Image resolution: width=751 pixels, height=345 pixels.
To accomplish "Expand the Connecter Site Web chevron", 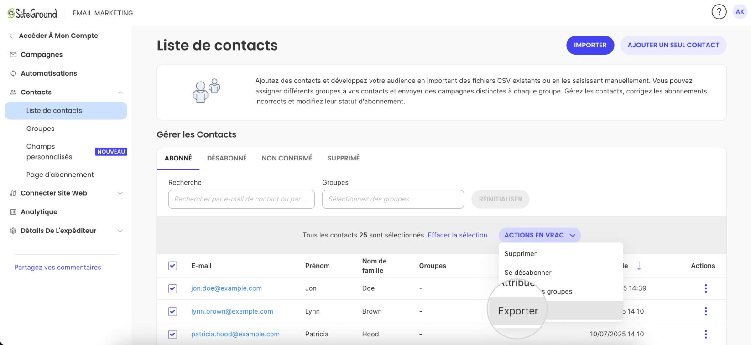I will click(x=120, y=193).
